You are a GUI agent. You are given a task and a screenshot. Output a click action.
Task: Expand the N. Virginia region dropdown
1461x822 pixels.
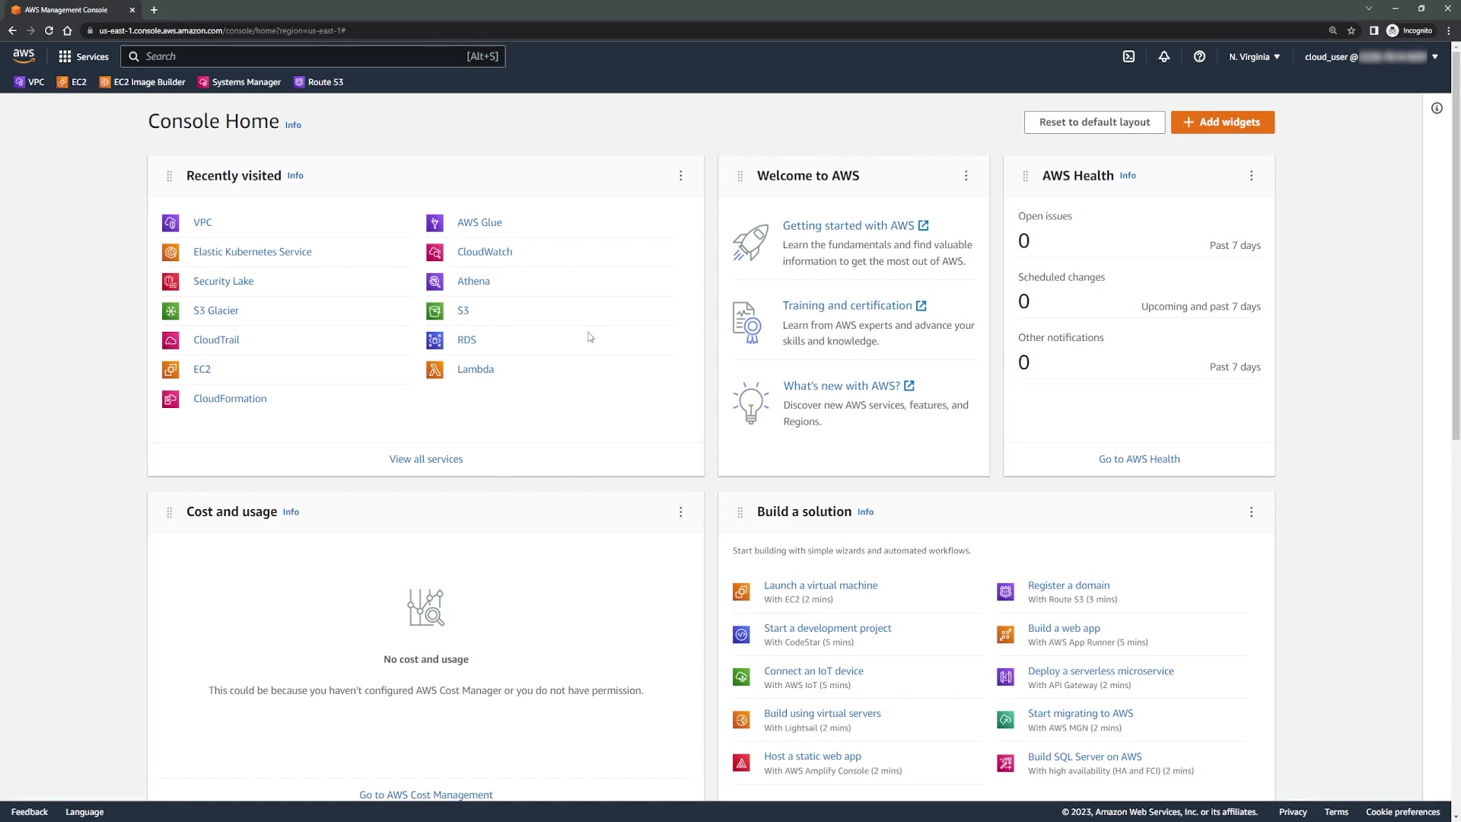click(x=1254, y=56)
